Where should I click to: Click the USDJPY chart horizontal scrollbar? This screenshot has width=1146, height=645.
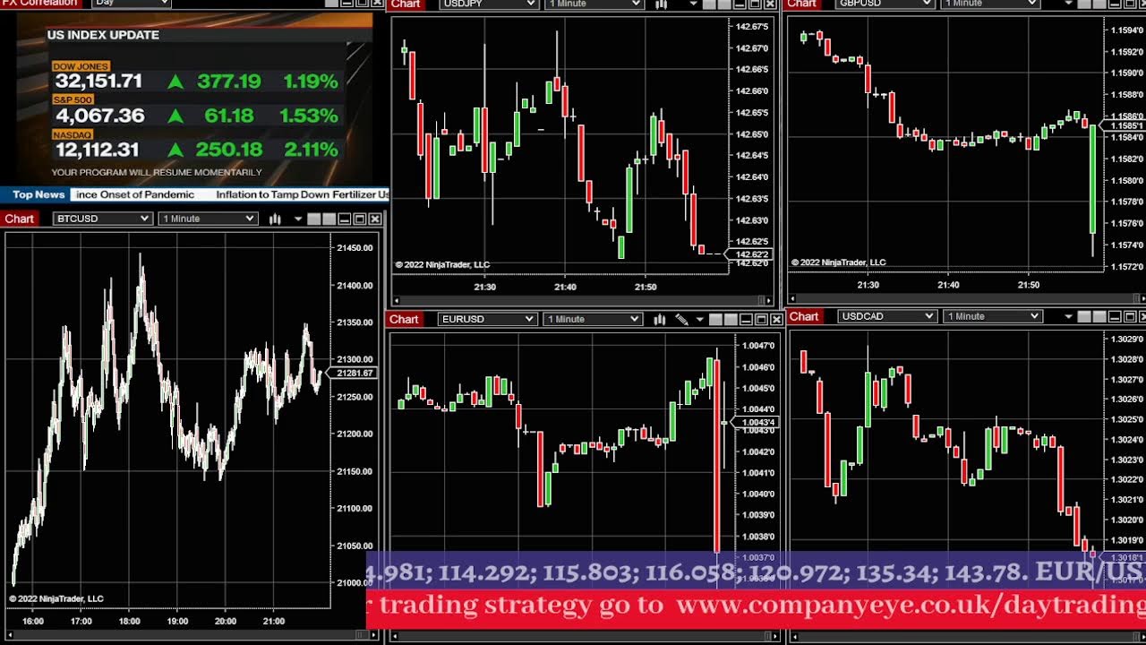coord(583,300)
